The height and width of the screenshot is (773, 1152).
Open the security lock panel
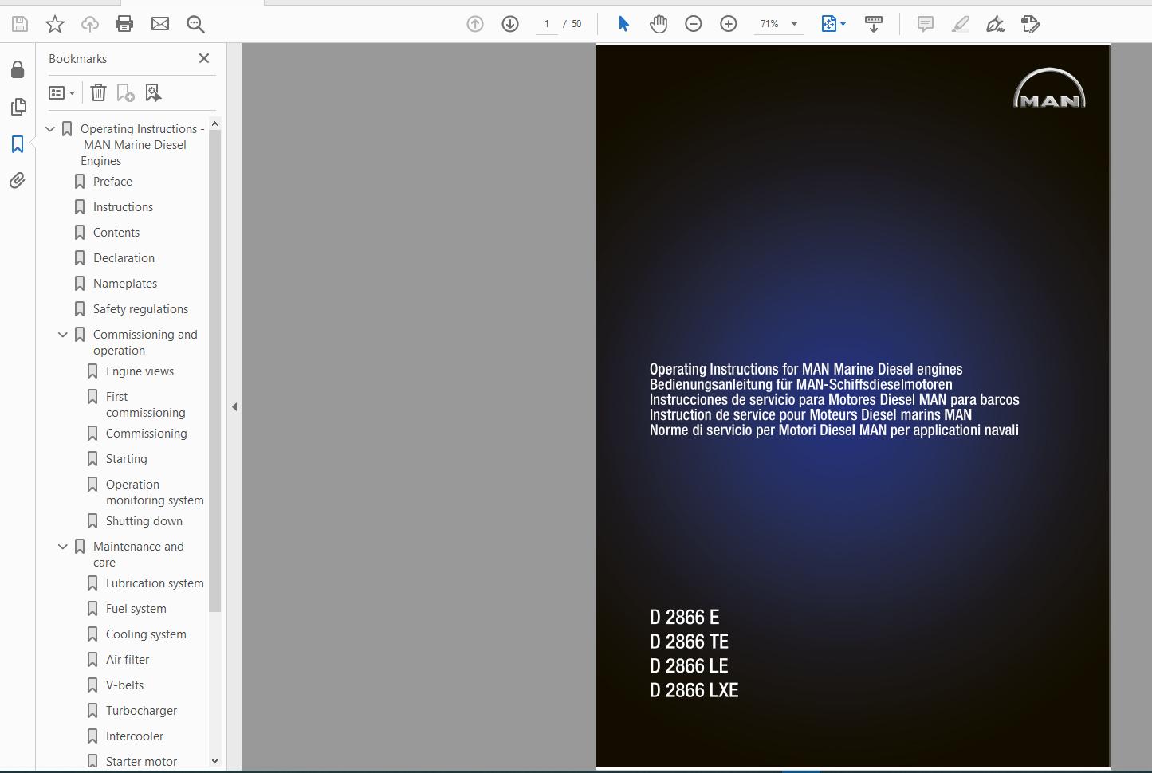18,69
